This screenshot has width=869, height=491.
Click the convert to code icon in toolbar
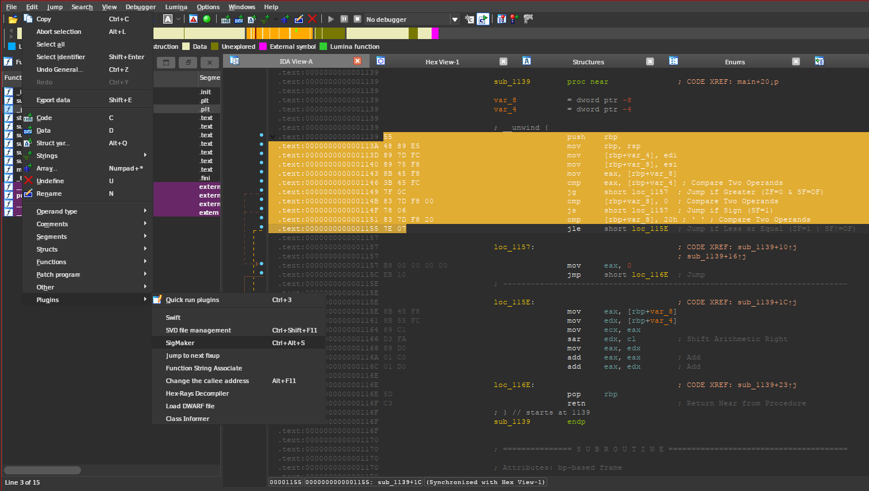pos(226,19)
